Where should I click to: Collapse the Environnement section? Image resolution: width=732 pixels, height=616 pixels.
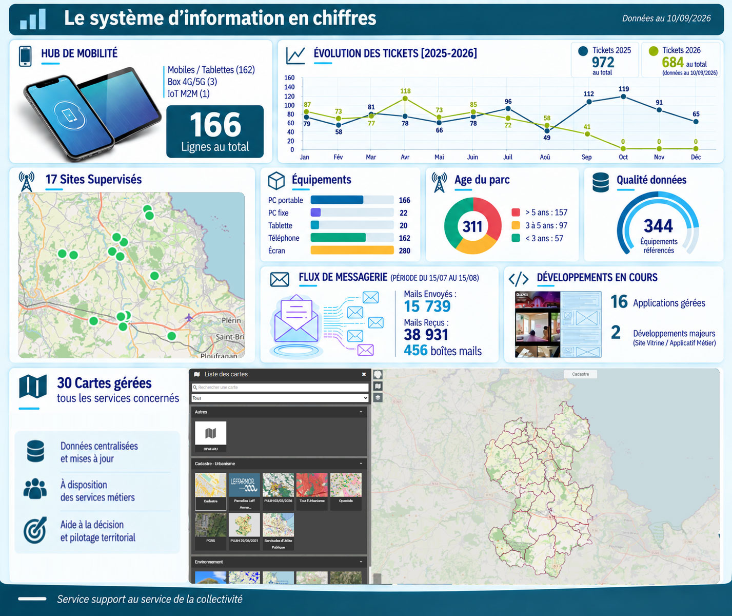[x=361, y=562]
